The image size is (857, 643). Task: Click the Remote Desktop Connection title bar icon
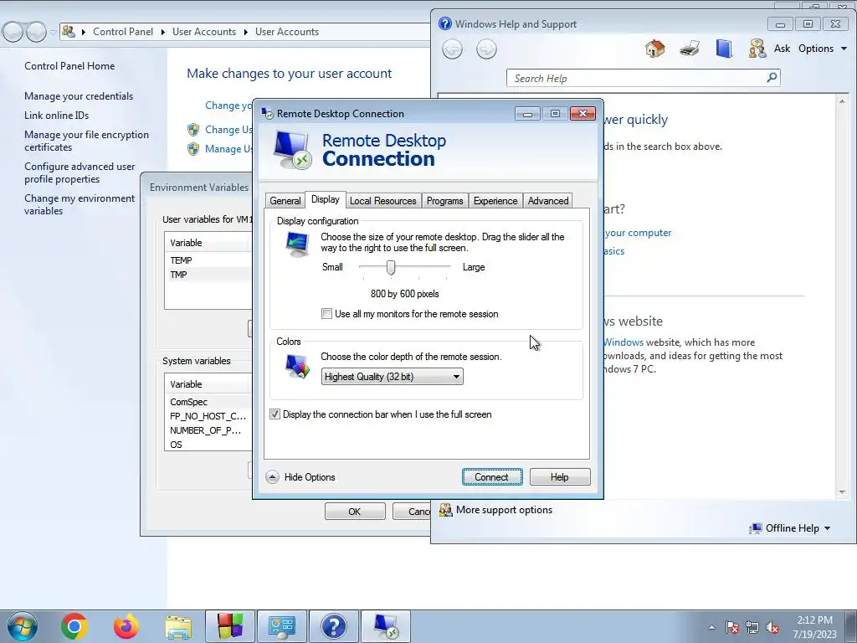pyautogui.click(x=267, y=113)
